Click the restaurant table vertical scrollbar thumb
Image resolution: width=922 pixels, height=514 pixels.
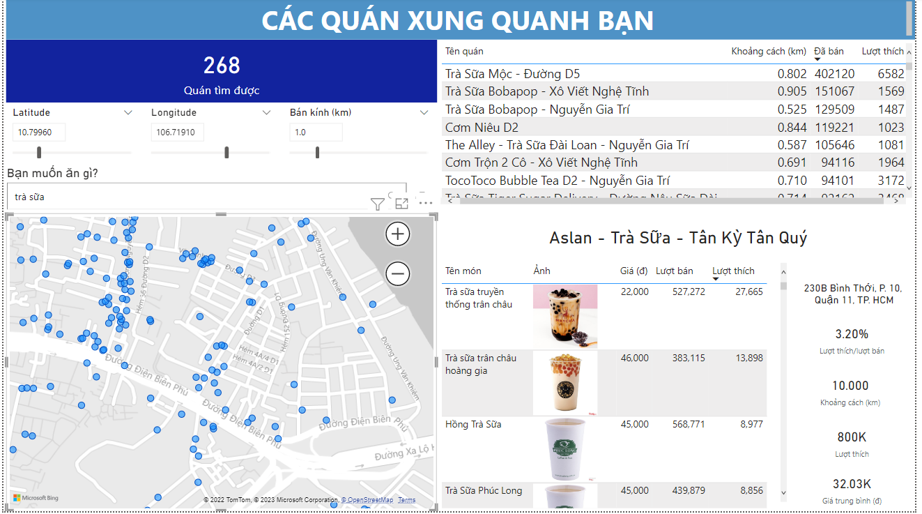909,68
